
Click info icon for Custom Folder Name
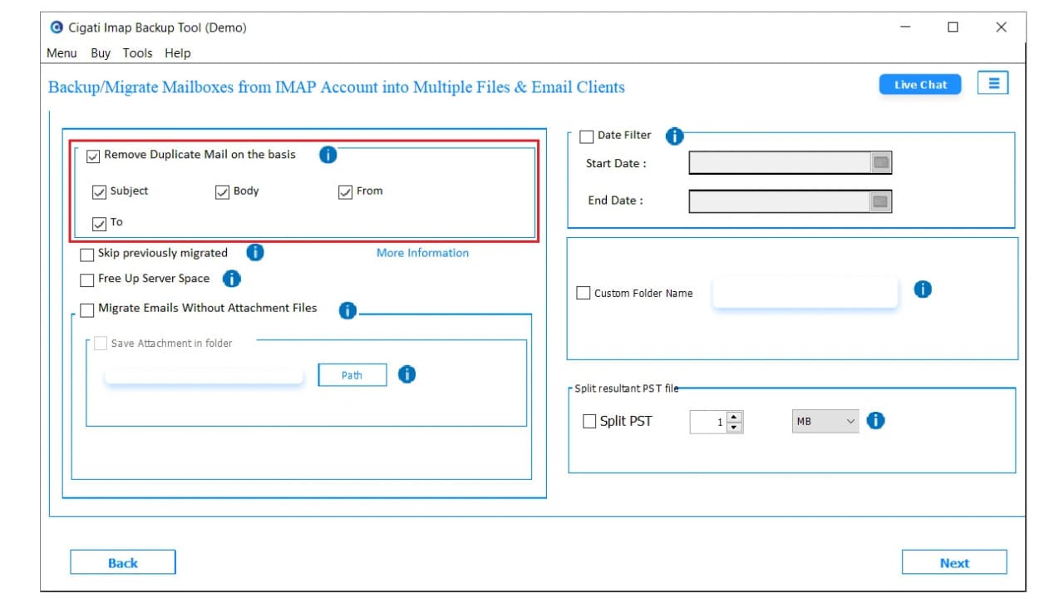coord(923,290)
